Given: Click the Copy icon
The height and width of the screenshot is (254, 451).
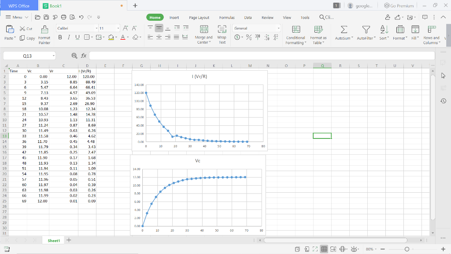Looking at the screenshot, I should (x=22, y=38).
